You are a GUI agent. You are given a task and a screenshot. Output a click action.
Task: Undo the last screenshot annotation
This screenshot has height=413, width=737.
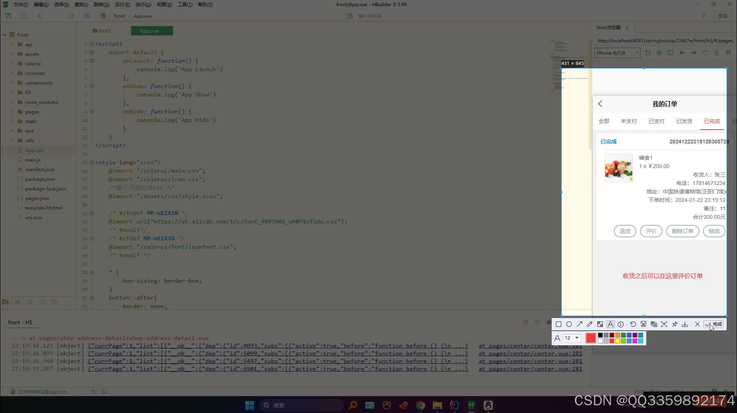coord(633,324)
